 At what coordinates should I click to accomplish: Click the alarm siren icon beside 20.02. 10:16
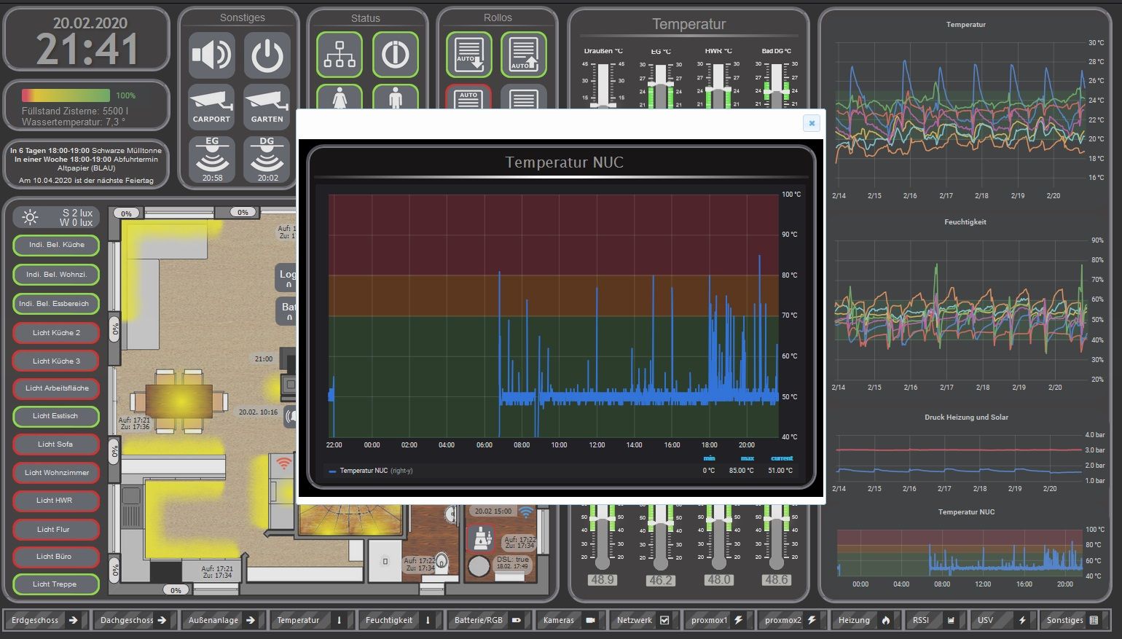289,417
